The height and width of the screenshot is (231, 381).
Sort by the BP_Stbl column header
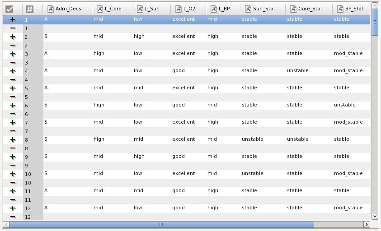[x=352, y=9]
